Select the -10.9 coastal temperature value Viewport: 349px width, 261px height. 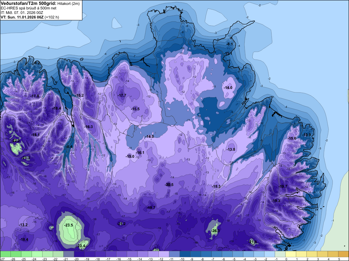tap(307, 135)
